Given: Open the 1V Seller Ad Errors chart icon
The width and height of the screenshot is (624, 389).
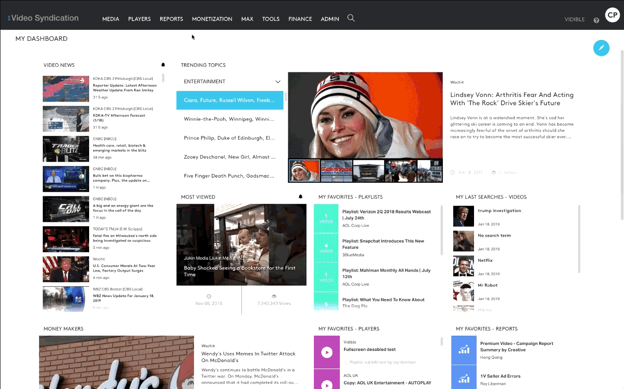Looking at the screenshot, I should click(x=464, y=377).
